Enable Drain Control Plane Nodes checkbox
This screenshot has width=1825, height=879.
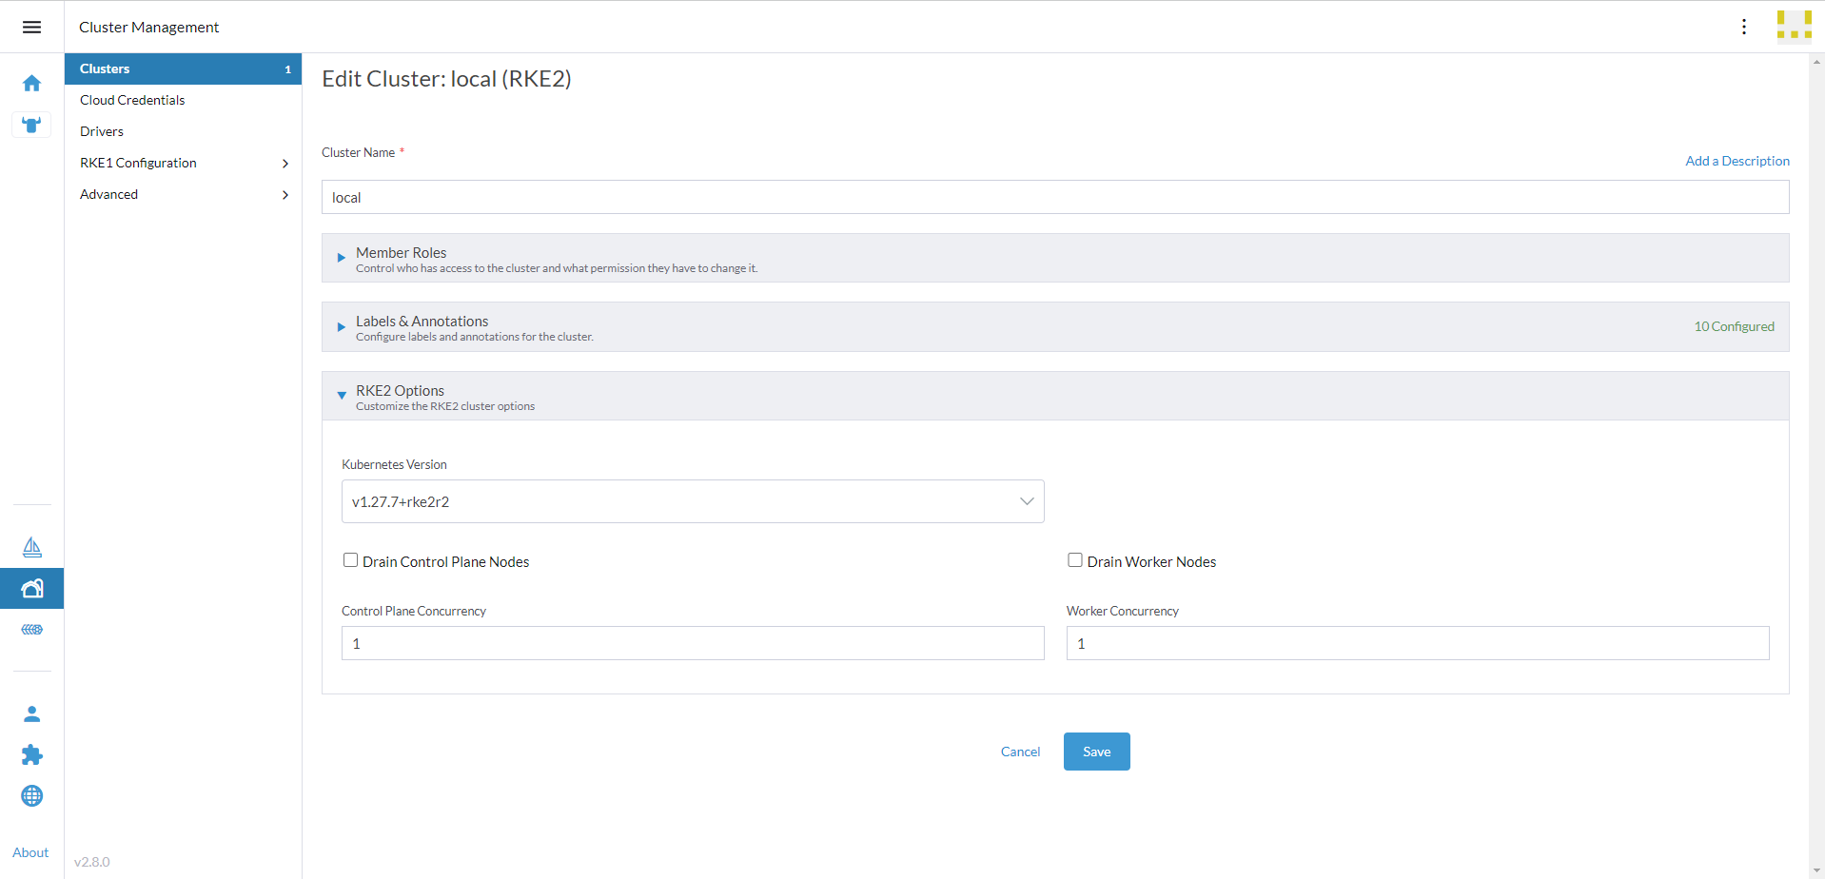(x=350, y=560)
